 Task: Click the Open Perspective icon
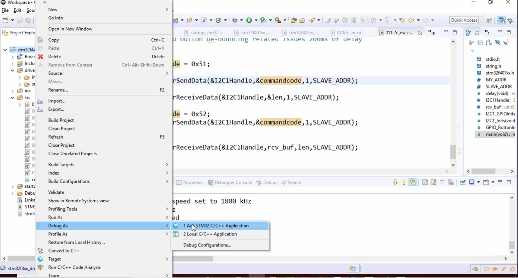point(489,20)
